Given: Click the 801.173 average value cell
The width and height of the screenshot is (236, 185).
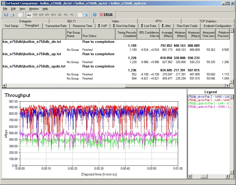Looking at the screenshot, I should [167, 50].
